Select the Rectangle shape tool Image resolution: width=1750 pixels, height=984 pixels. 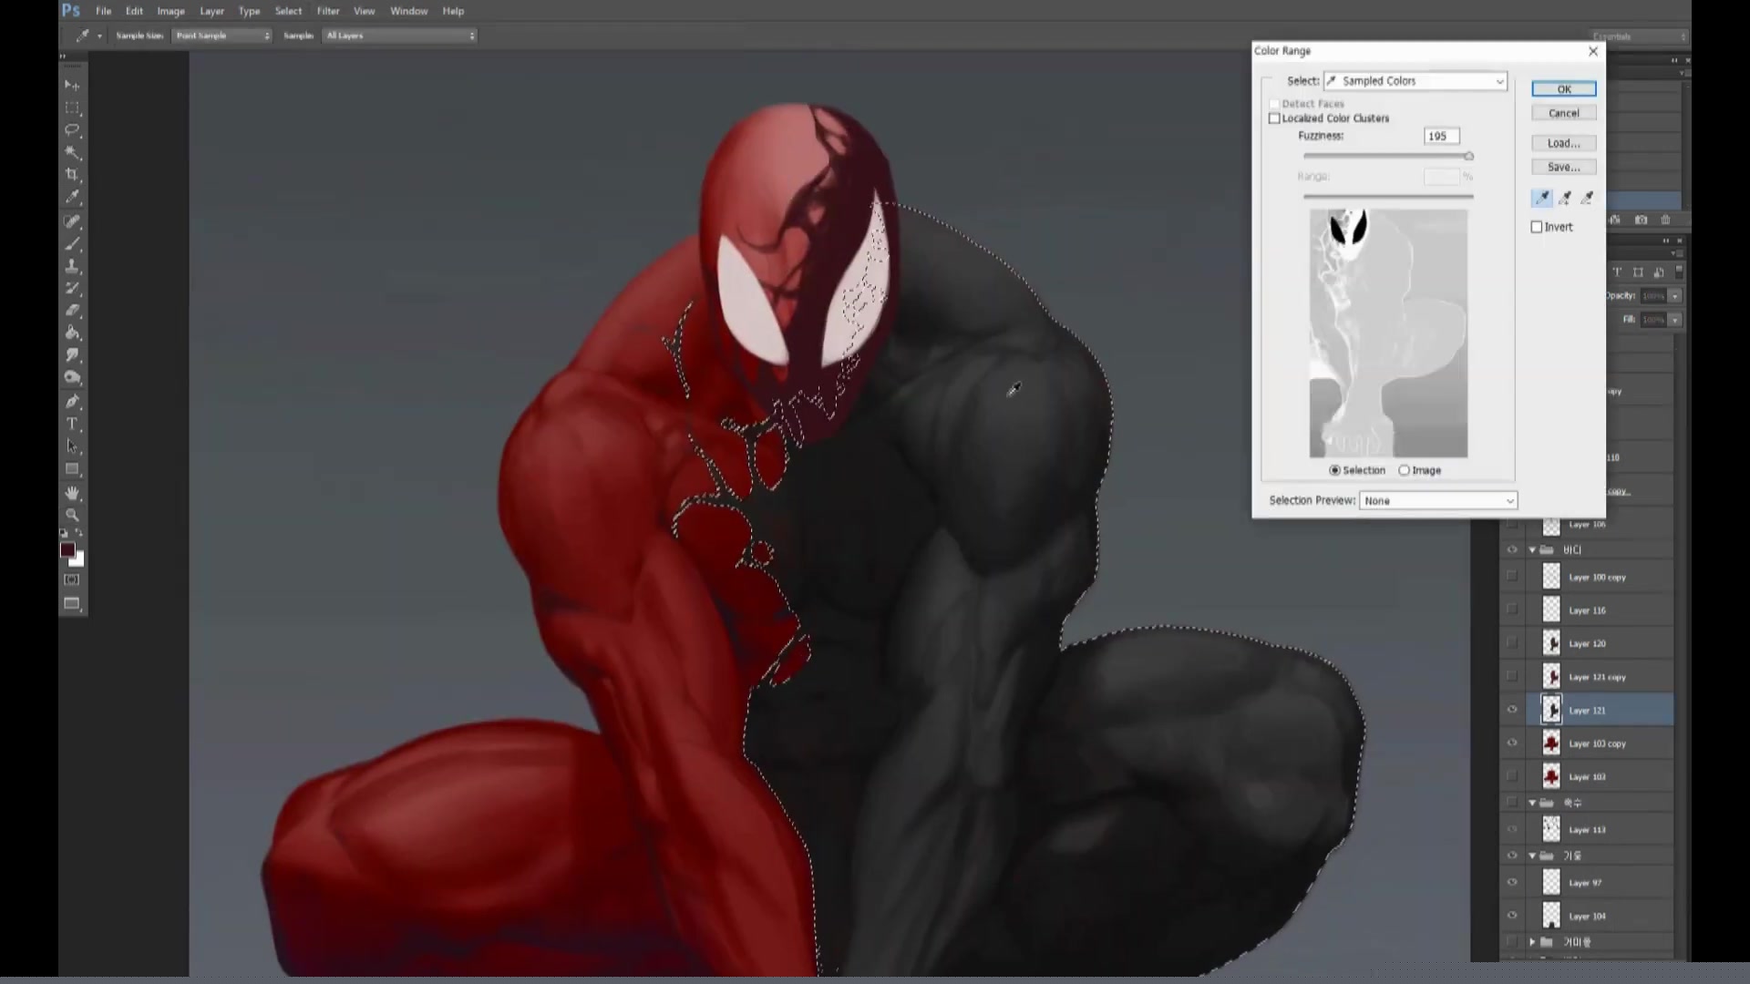[x=72, y=469]
